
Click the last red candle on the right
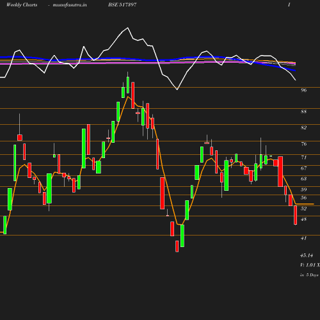[x=296, y=215]
